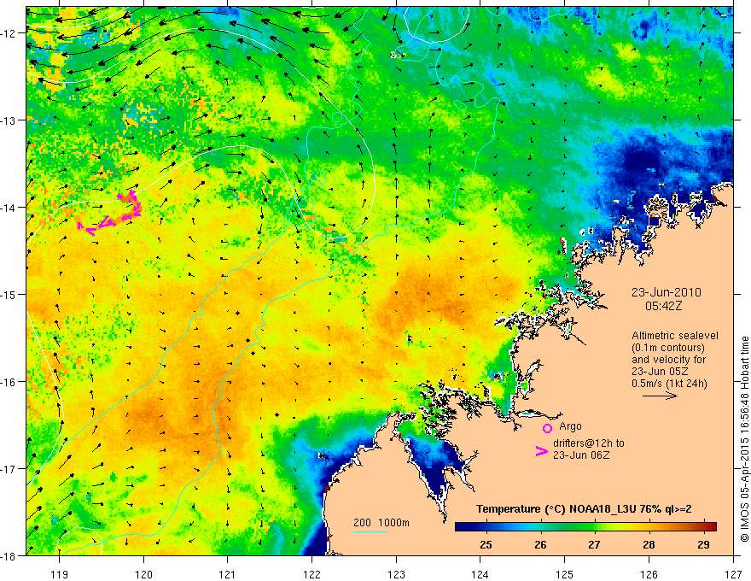This screenshot has width=751, height=581.
Task: Click the longitude axis label 121
Action: [x=228, y=574]
